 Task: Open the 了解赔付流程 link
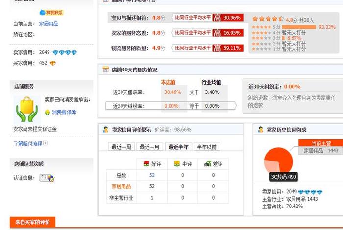27,144
